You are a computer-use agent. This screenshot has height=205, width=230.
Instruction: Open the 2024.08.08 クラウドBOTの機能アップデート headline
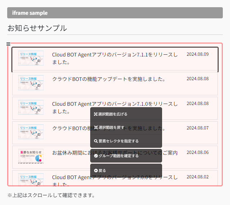point(109,79)
